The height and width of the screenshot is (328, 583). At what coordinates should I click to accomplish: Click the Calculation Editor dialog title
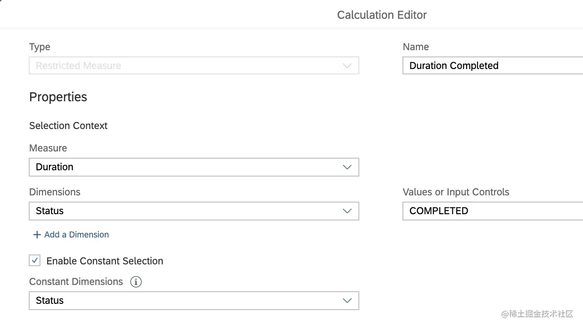[382, 15]
